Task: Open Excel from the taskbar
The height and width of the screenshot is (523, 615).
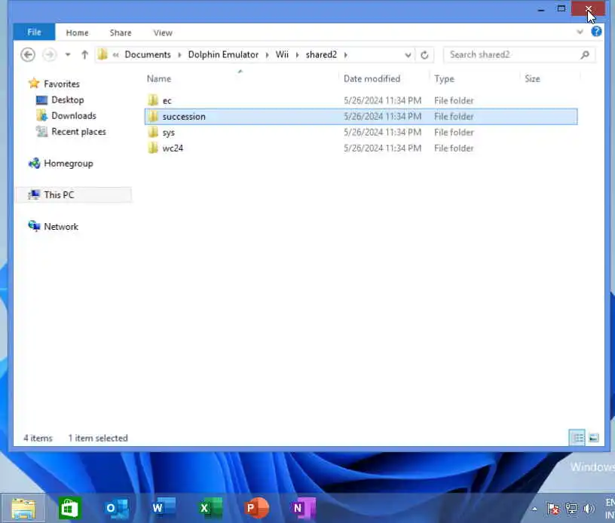Action: (x=210, y=508)
